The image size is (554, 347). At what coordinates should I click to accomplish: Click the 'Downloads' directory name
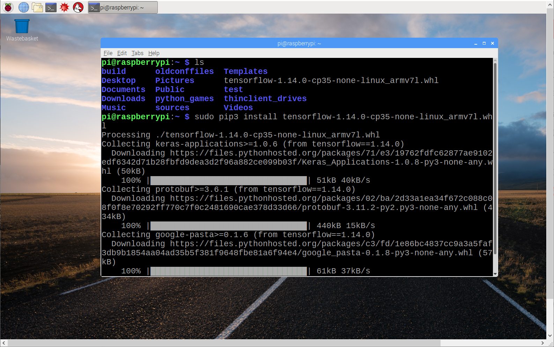pos(124,99)
